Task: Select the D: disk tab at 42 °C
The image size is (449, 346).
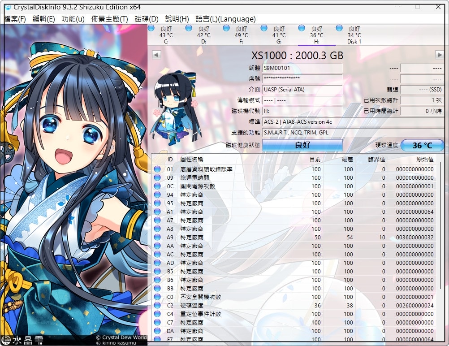Action: tap(203, 35)
